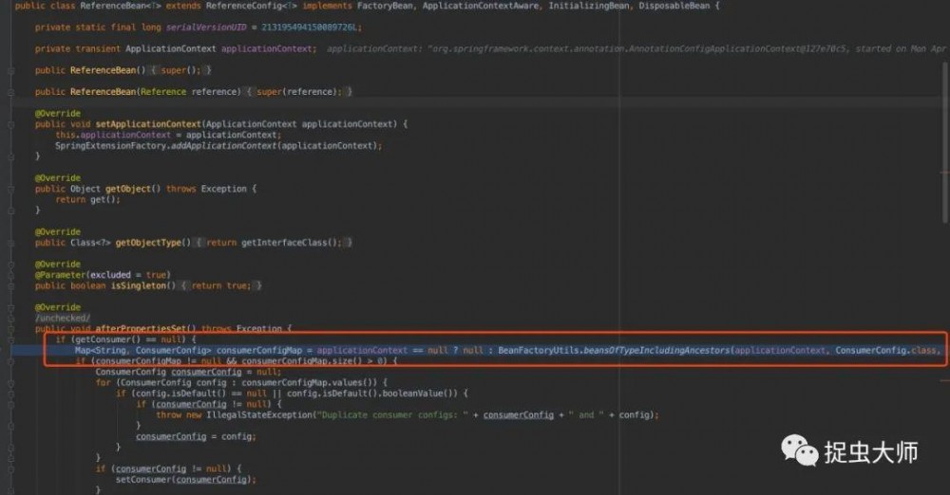Click the BeanFactoryUtils class reference
This screenshot has height=495, width=950.
[x=538, y=350]
